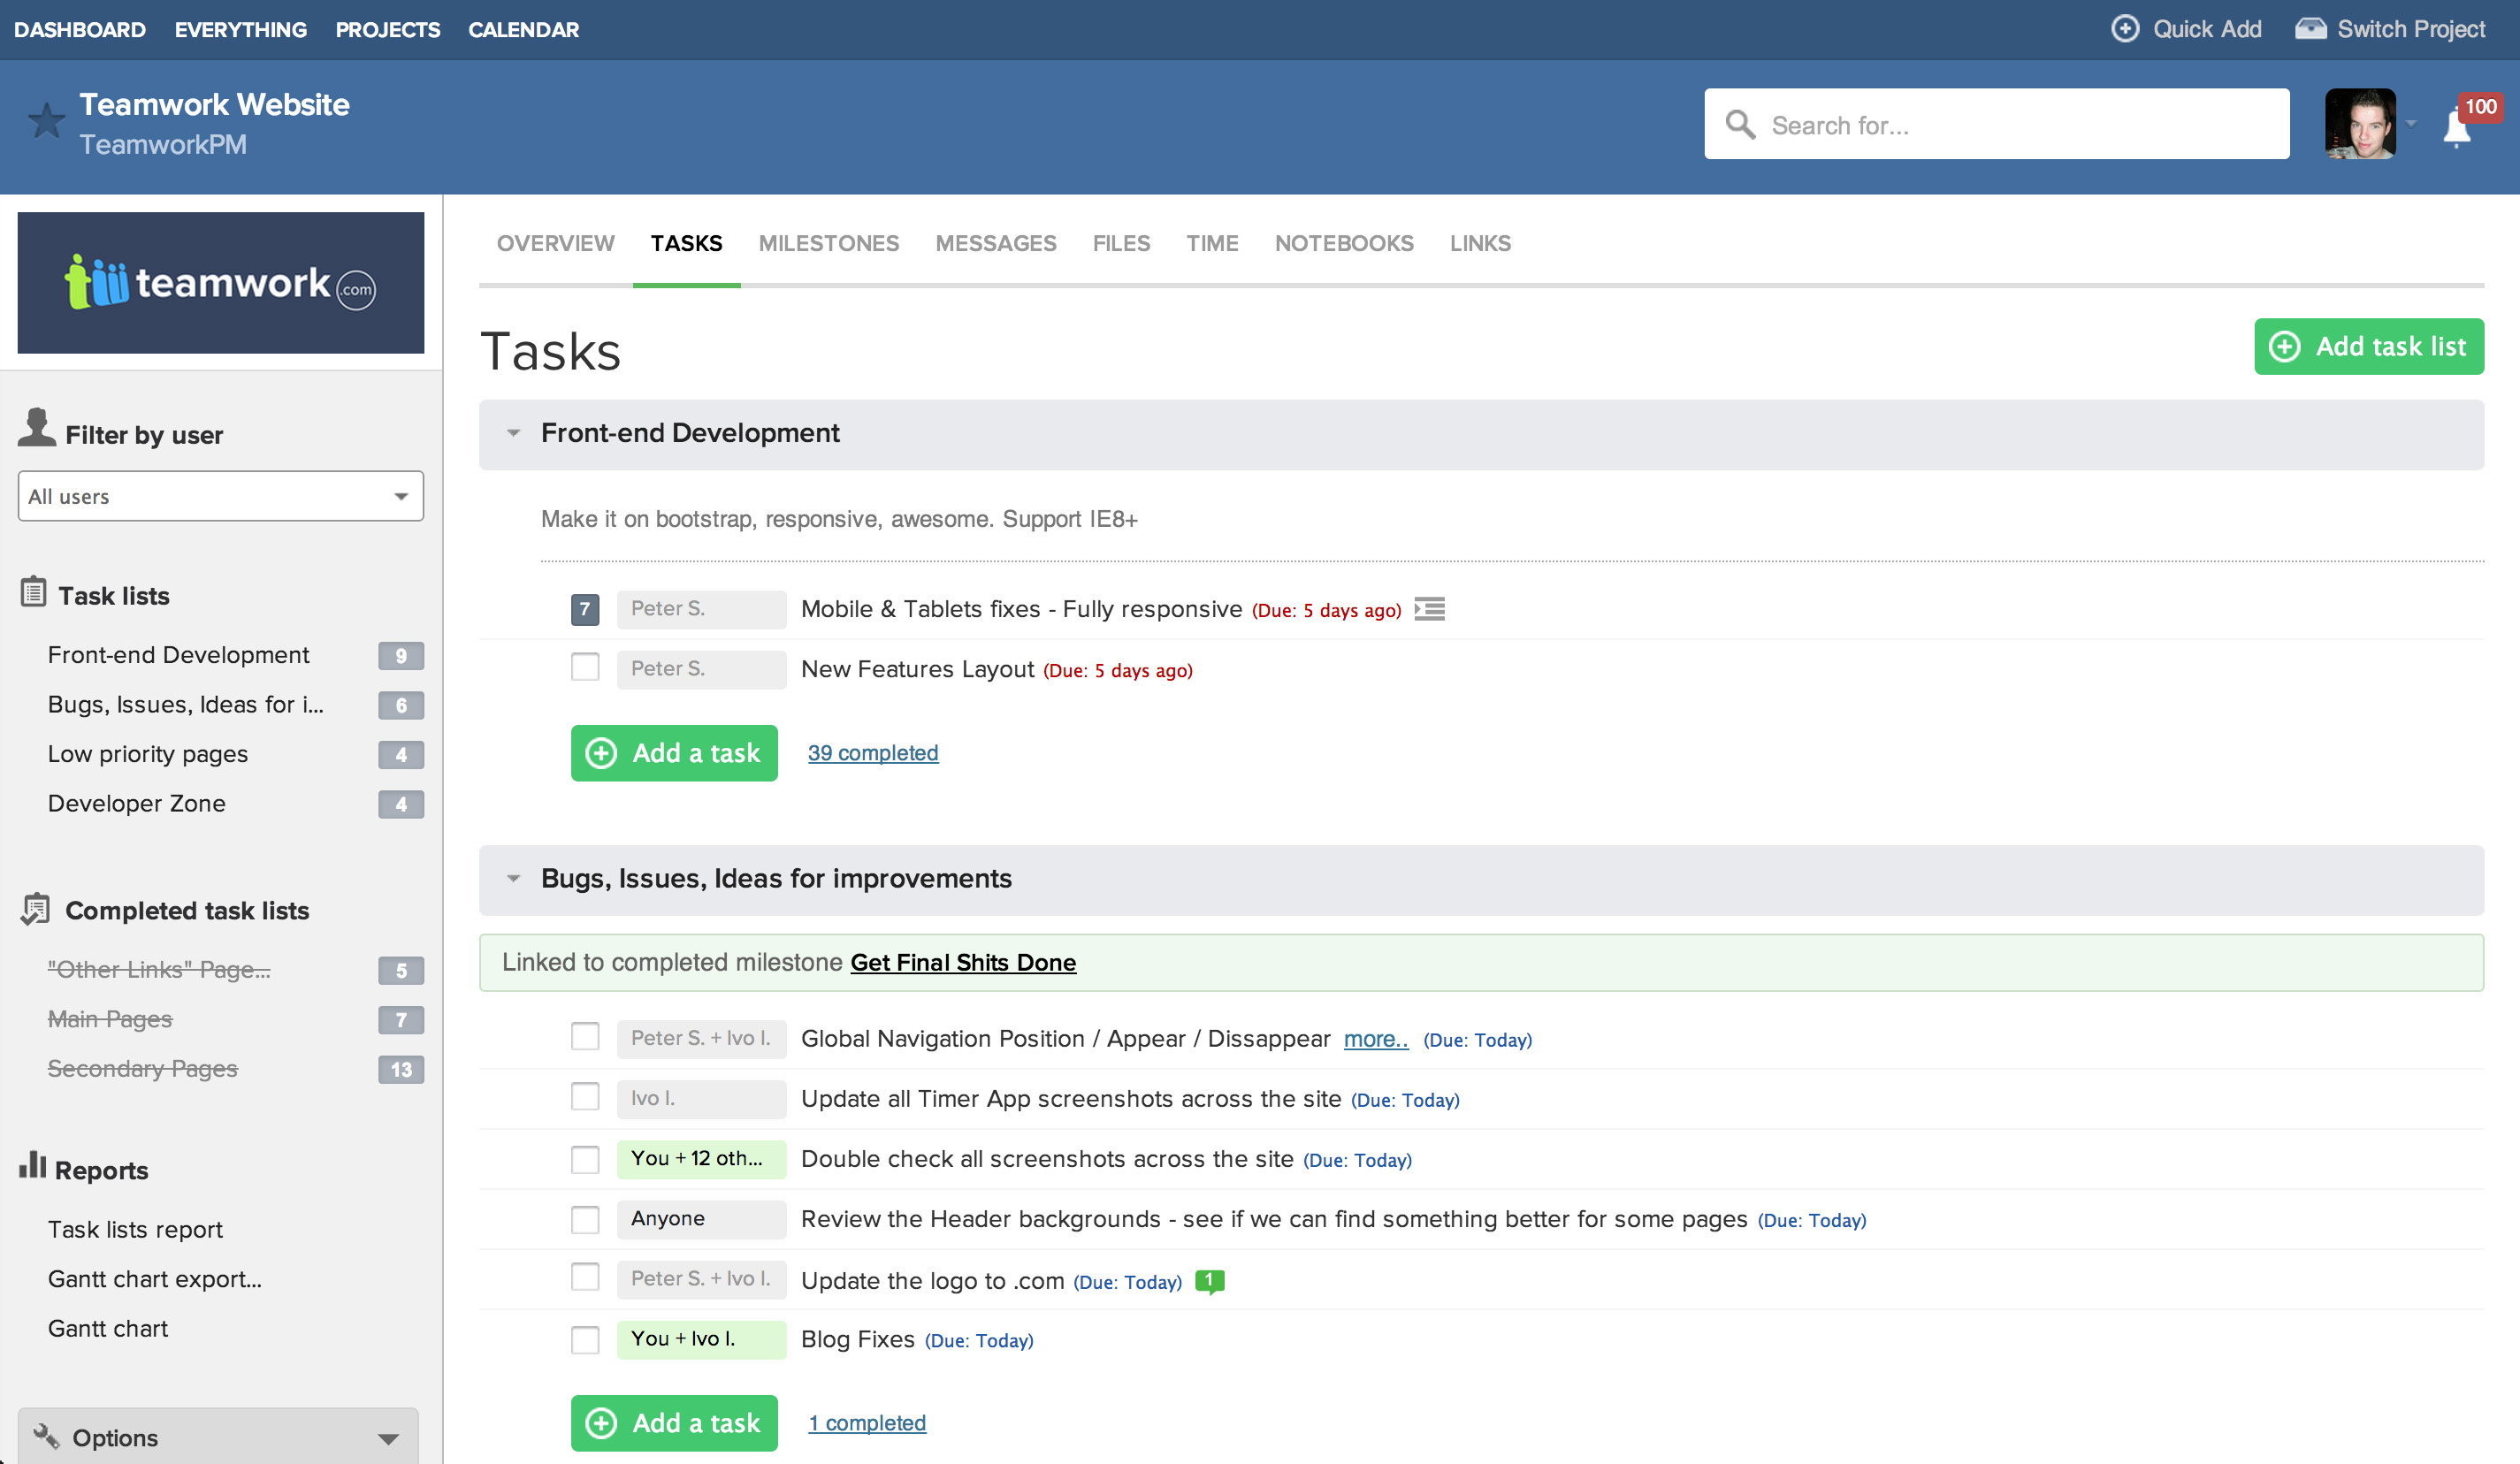
Task: Click the dependency icon on Mobile & Tablets task
Action: tap(1429, 609)
